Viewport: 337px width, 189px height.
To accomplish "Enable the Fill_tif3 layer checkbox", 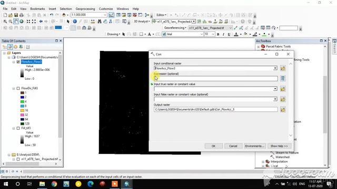I will tap(18, 128).
